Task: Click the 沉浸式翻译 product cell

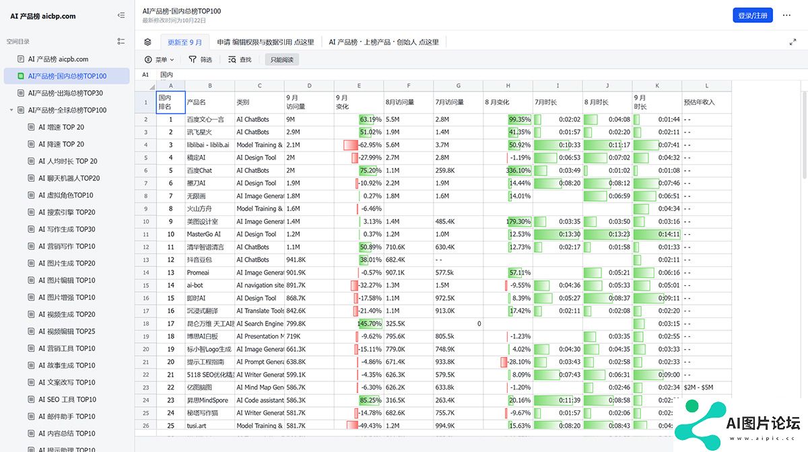Action: click(210, 311)
